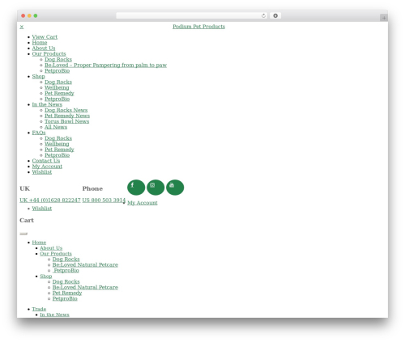Open Wishlist link above Cart heading
This screenshot has width=405, height=342.
42,209
